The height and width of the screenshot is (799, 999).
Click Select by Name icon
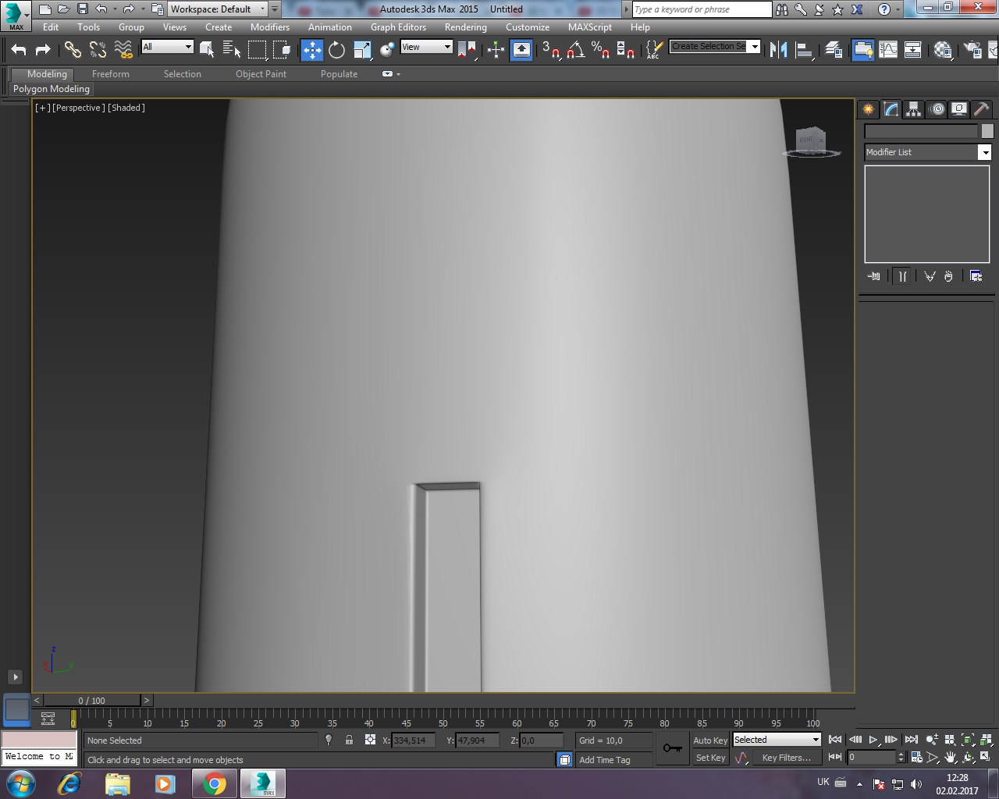[232, 50]
